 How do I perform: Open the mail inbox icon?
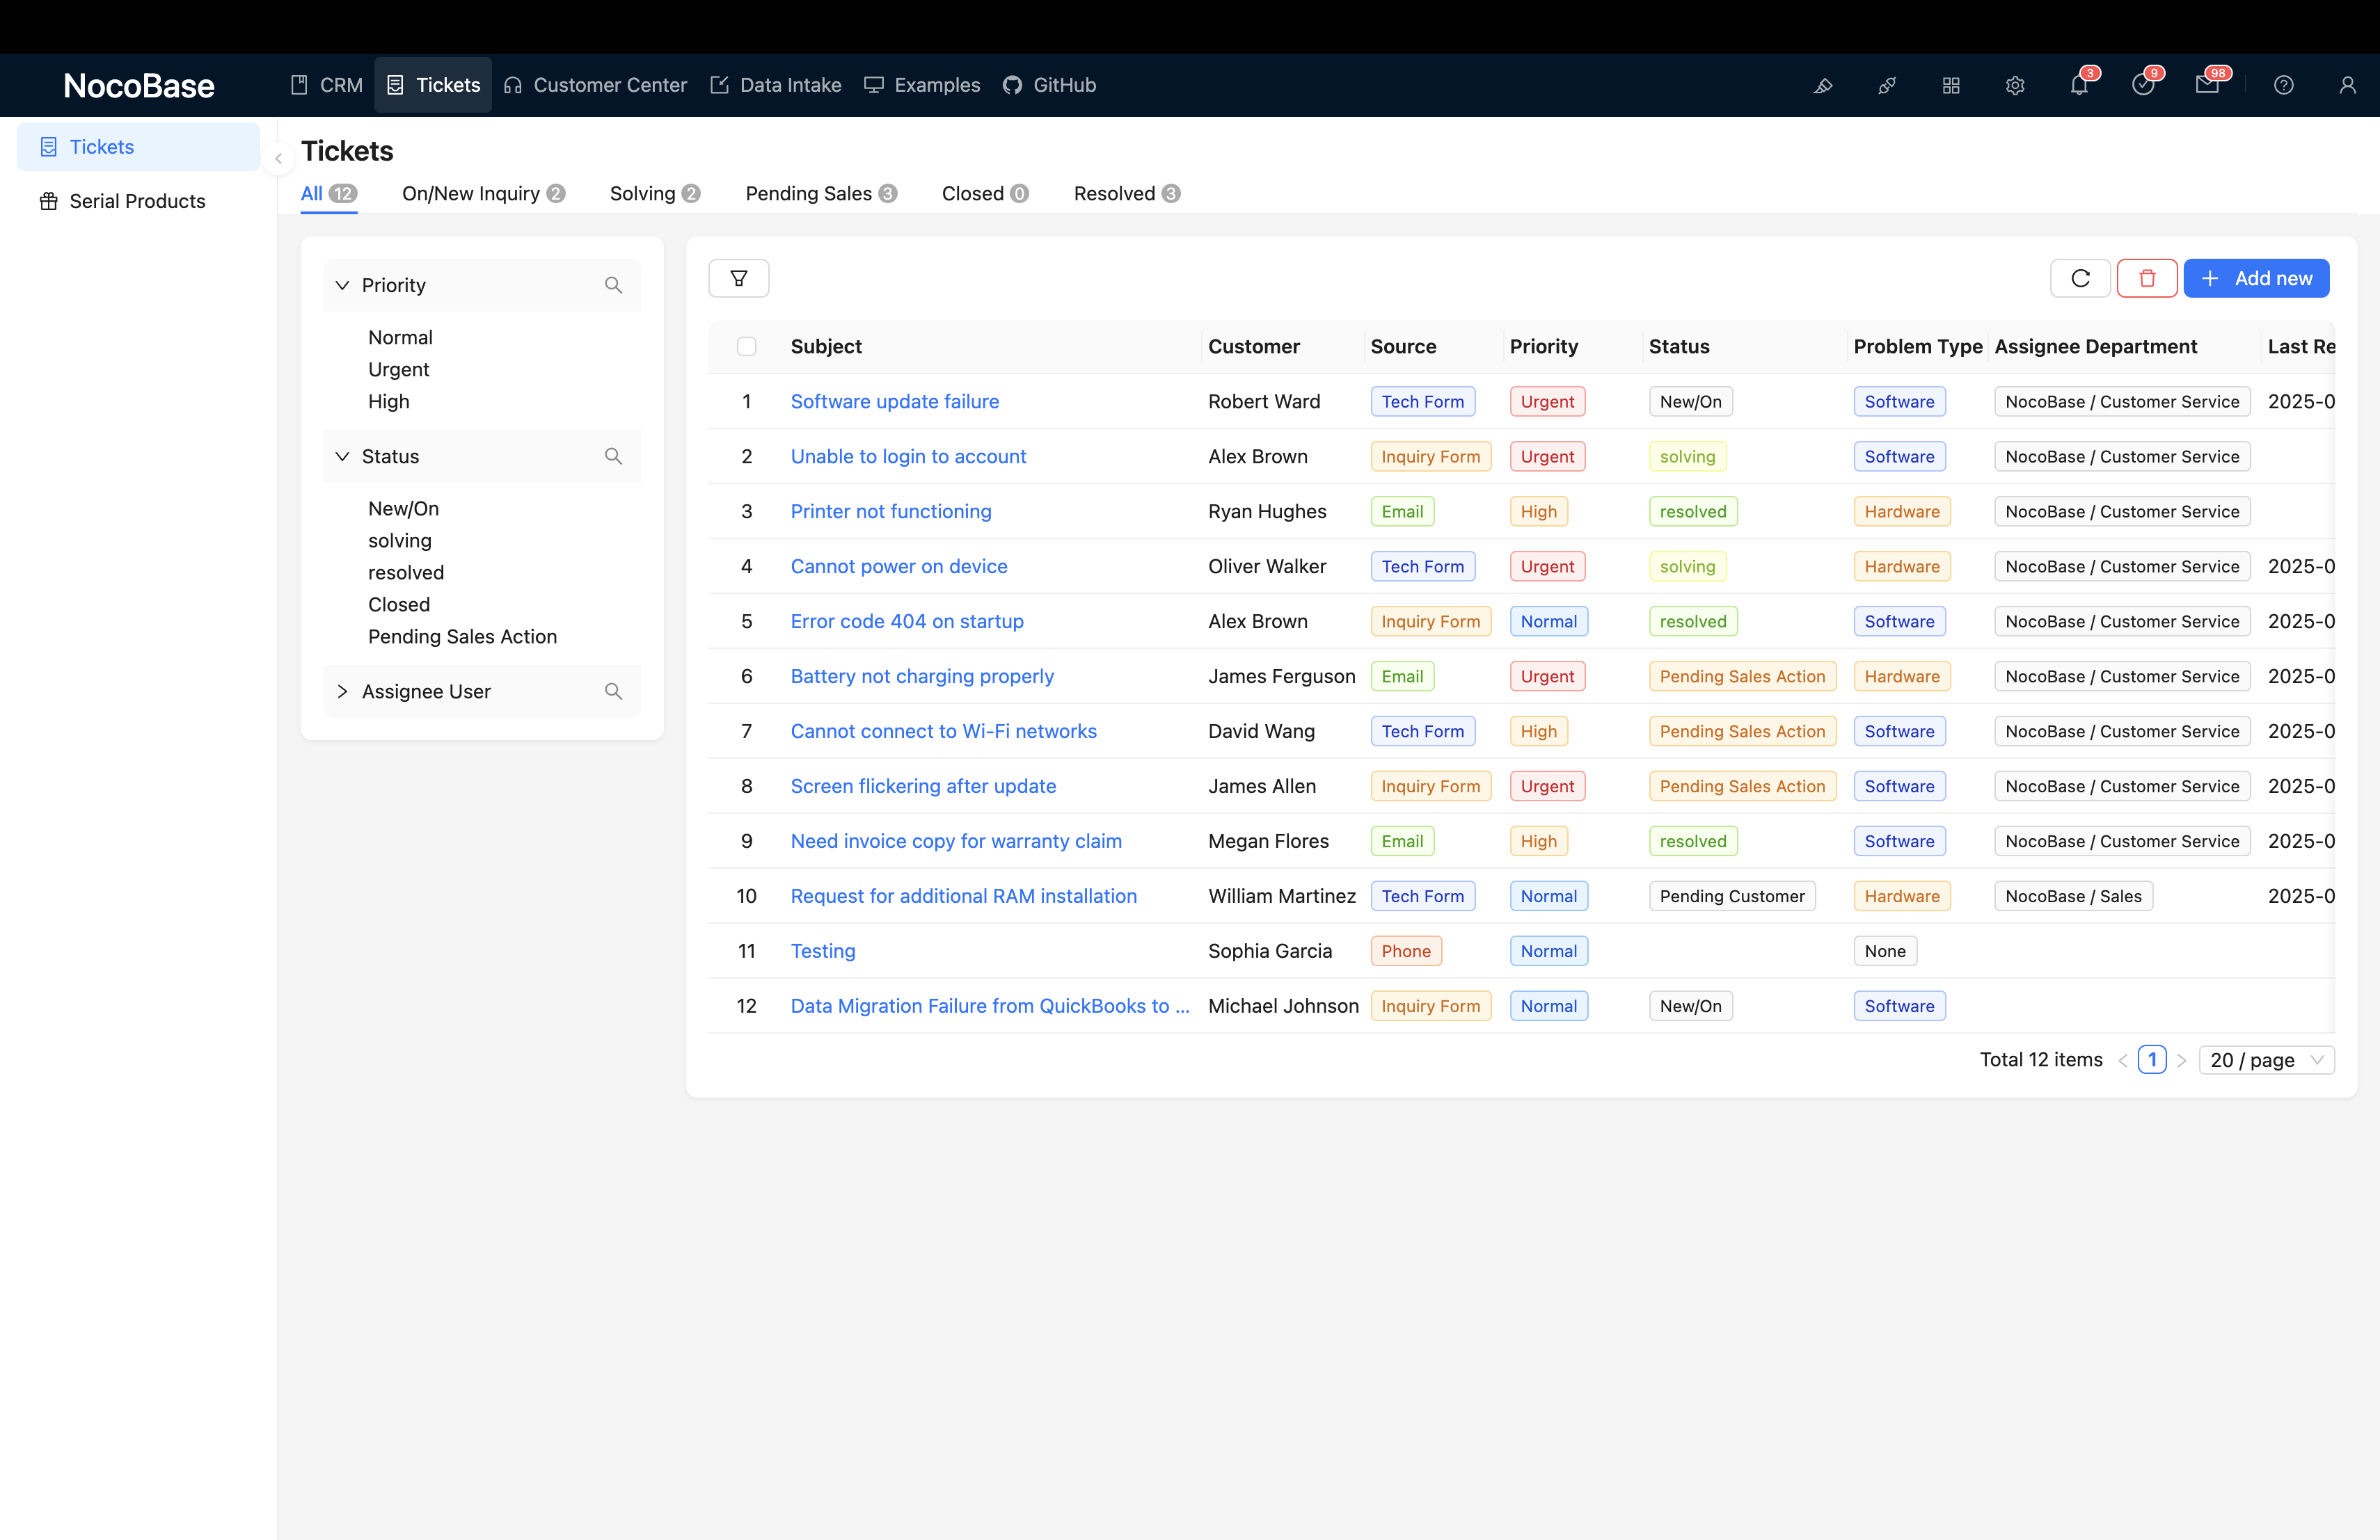[2207, 85]
